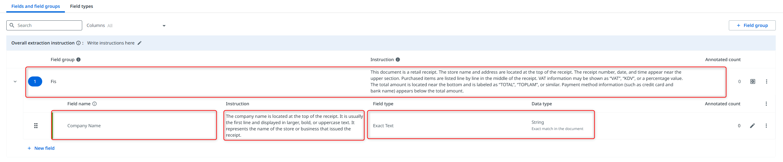Click into the Search input box
The width and height of the screenshot is (783, 162).
click(47, 25)
